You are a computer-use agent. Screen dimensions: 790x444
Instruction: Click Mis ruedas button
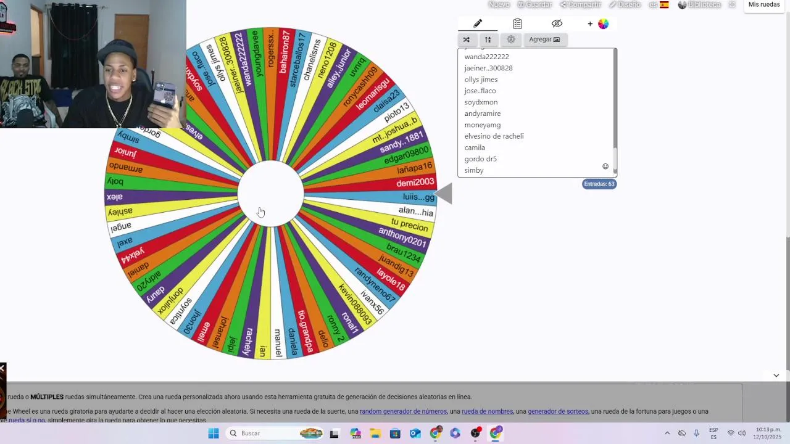click(764, 5)
